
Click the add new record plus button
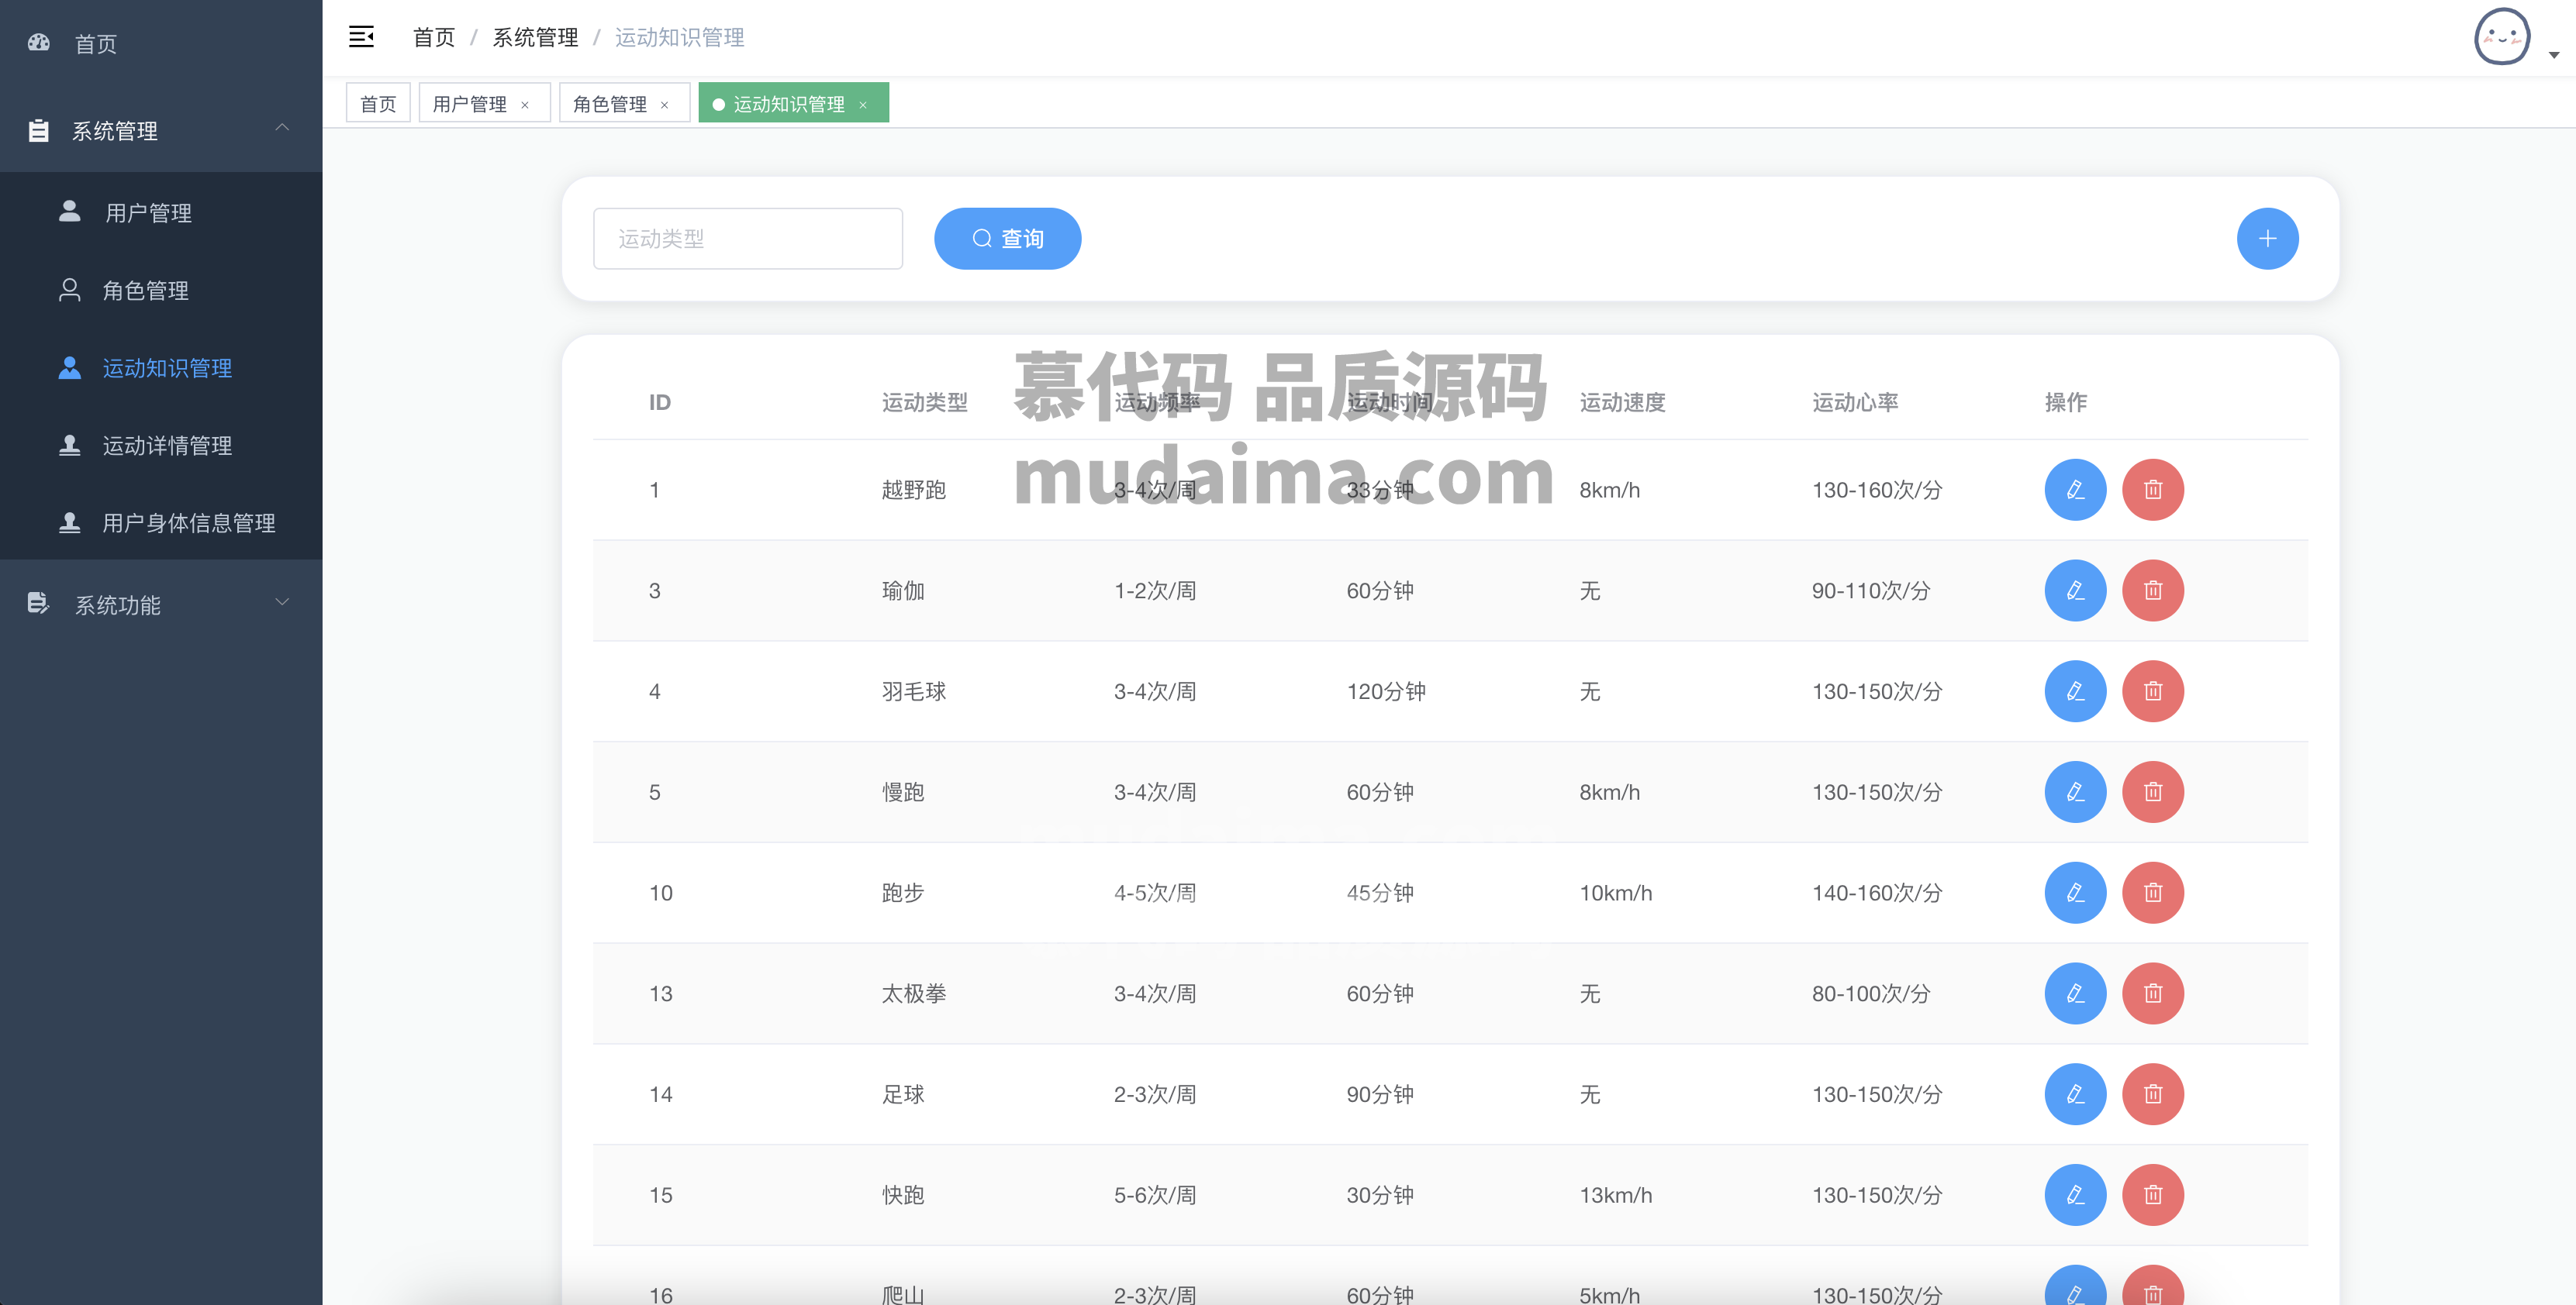pos(2267,239)
